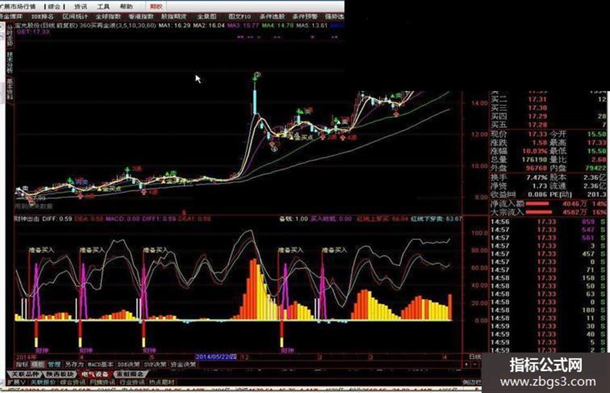This screenshot has width=610, height=393.
Task: Click 条件选股 toolbar button
Action: point(272,16)
